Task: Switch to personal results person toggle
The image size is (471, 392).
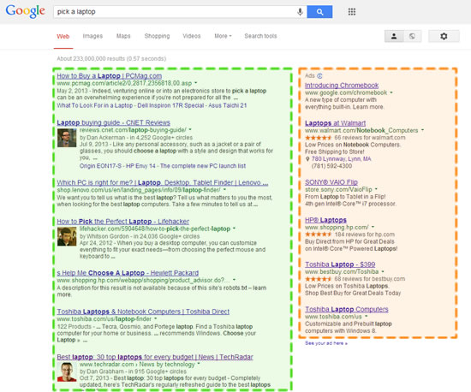Action: click(x=394, y=36)
